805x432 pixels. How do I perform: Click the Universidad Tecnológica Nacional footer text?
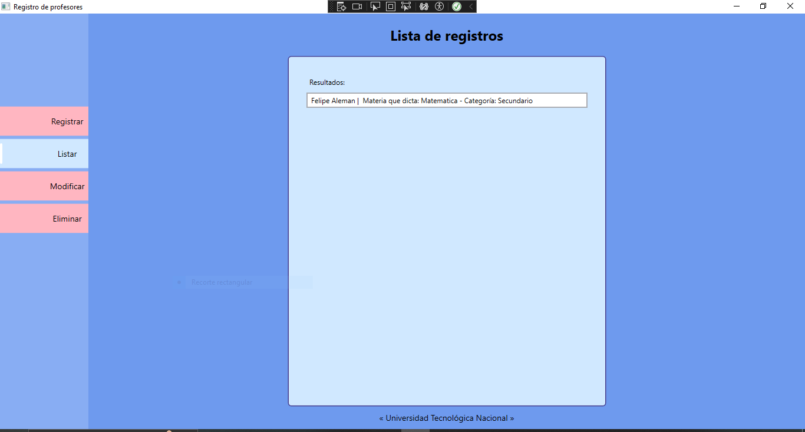pyautogui.click(x=447, y=418)
